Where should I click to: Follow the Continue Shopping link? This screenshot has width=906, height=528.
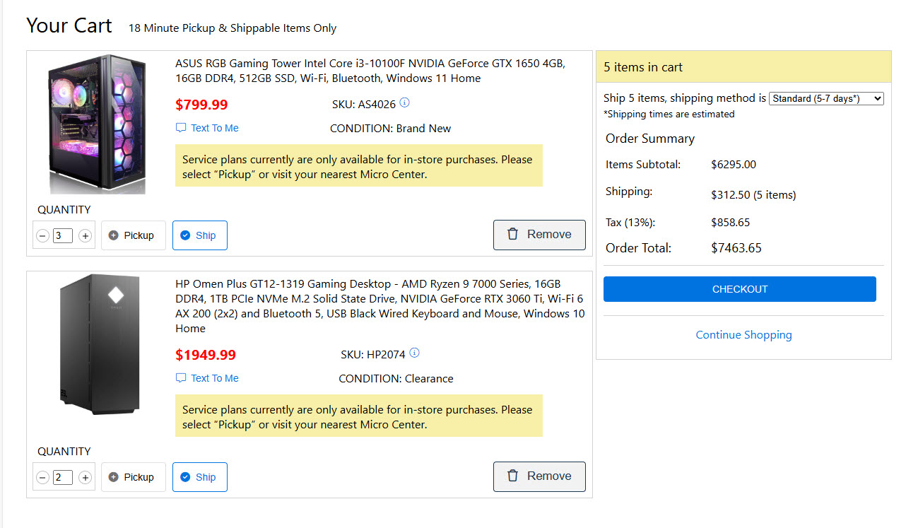(743, 335)
